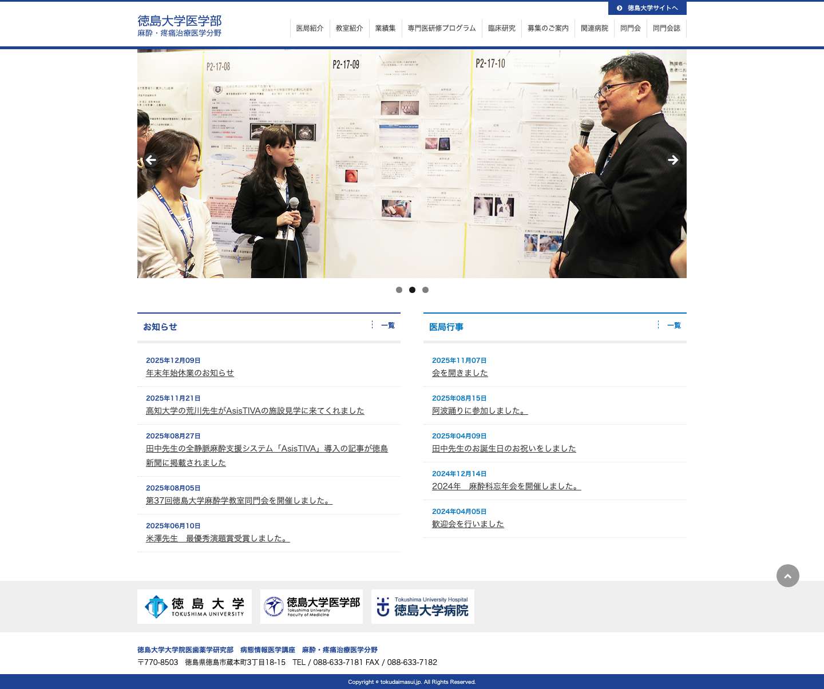The height and width of the screenshot is (689, 824).
Task: Click the previous arrow on the photo slider
Action: click(x=150, y=160)
